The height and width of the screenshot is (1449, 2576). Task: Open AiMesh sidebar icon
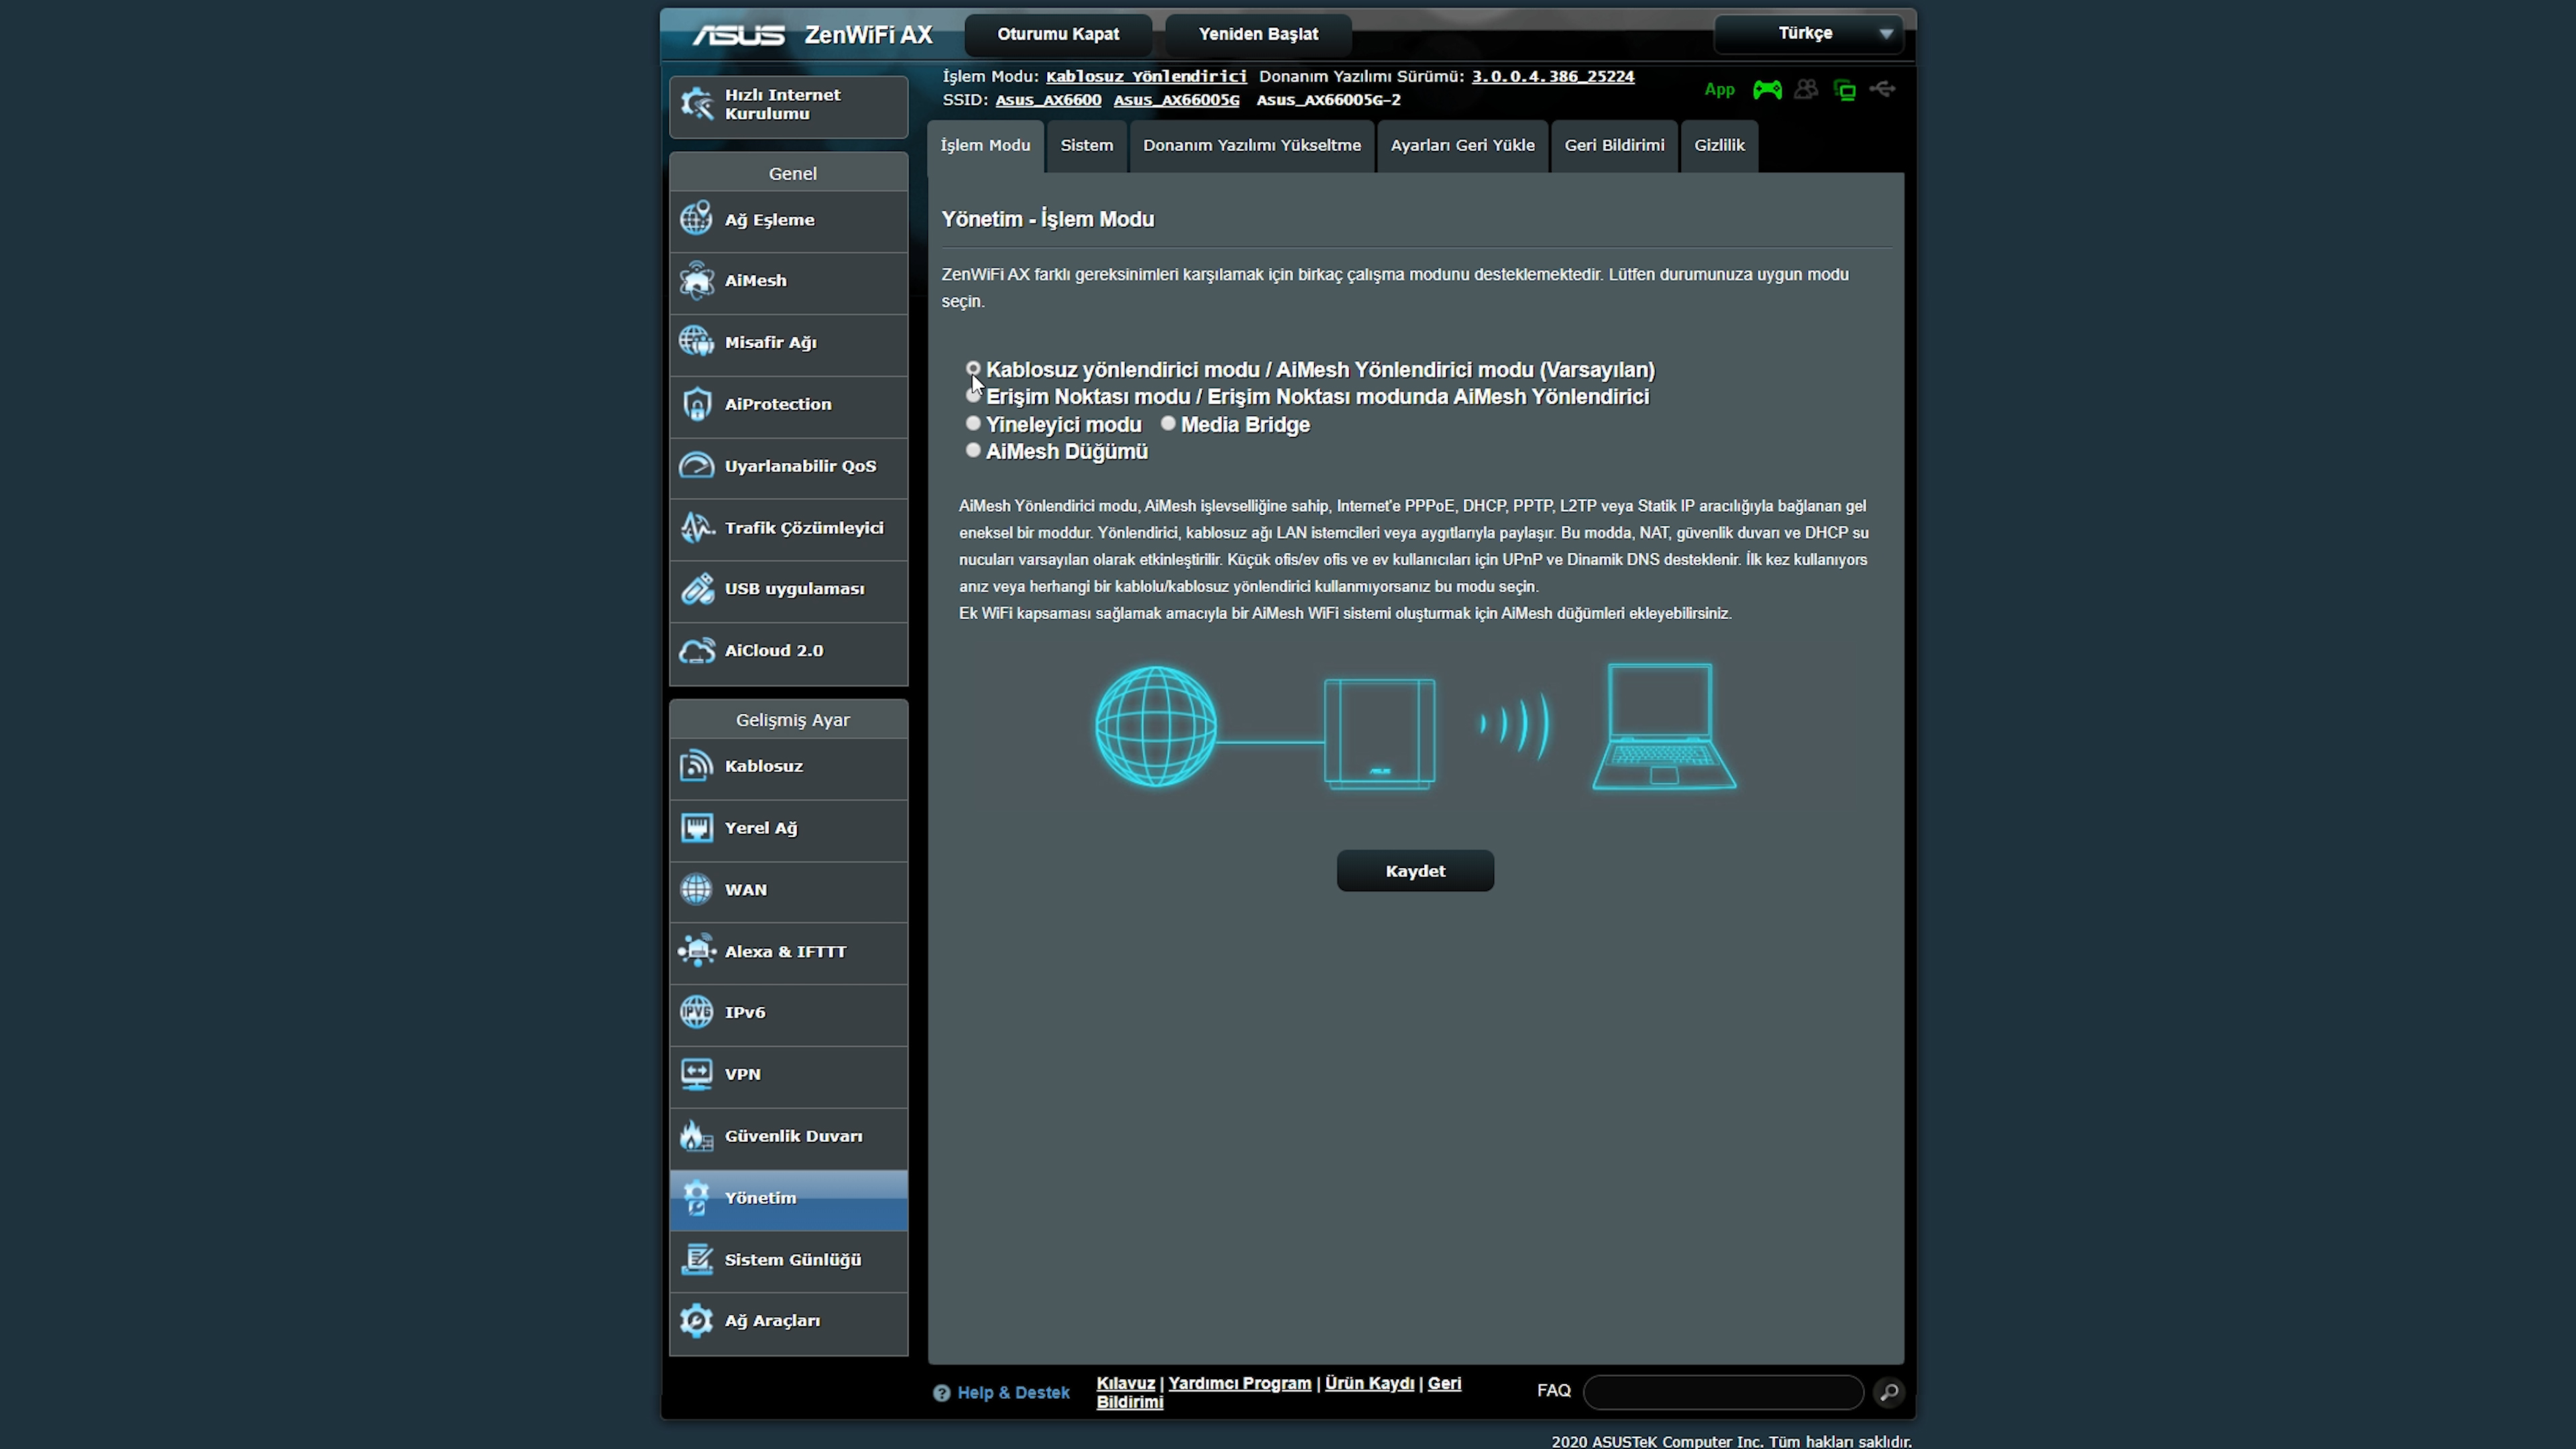click(697, 281)
